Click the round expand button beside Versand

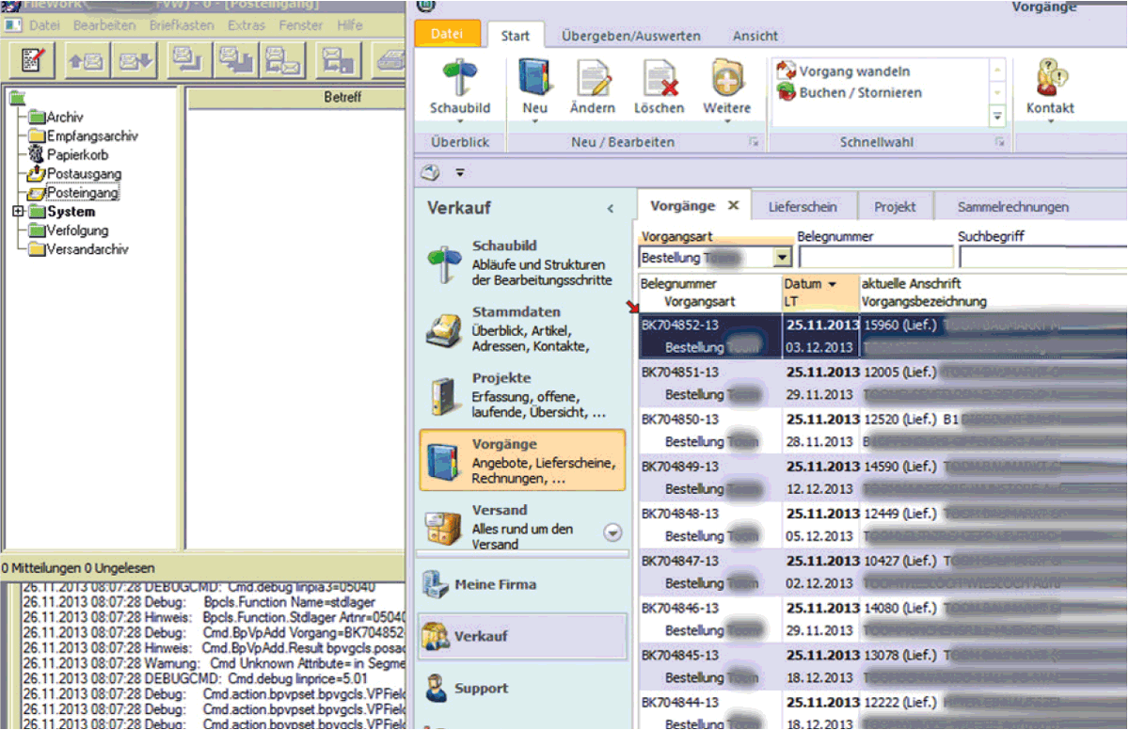612,532
